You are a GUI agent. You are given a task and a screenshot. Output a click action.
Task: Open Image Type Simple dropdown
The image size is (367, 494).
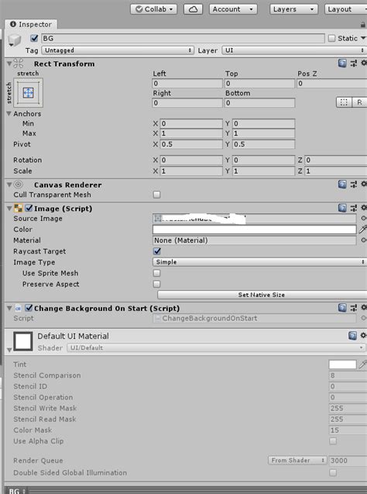point(259,262)
